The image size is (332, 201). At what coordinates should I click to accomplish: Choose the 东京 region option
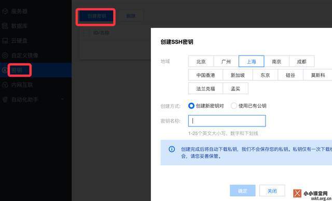pos(265,75)
